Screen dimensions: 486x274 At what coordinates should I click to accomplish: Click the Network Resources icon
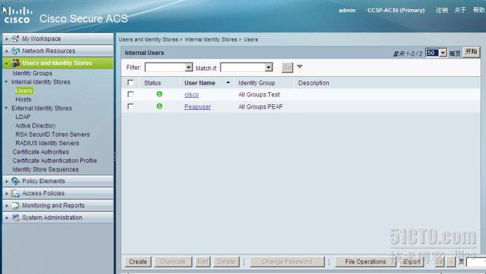point(15,51)
